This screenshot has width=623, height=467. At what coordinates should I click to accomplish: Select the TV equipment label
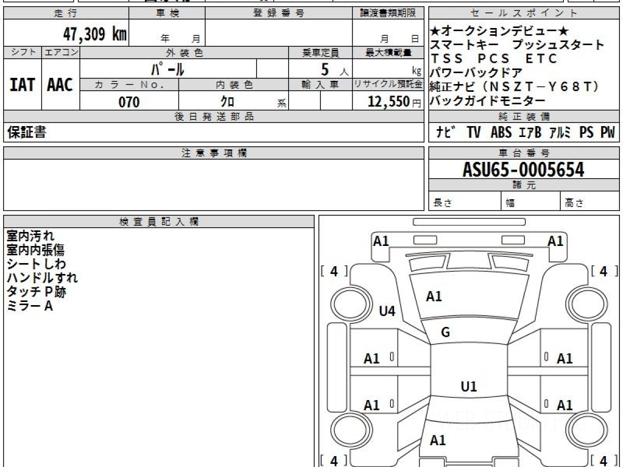[473, 133]
